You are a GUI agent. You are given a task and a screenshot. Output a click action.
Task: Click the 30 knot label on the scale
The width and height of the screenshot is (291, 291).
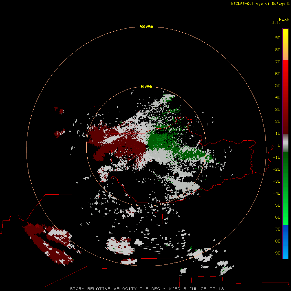point(278,110)
